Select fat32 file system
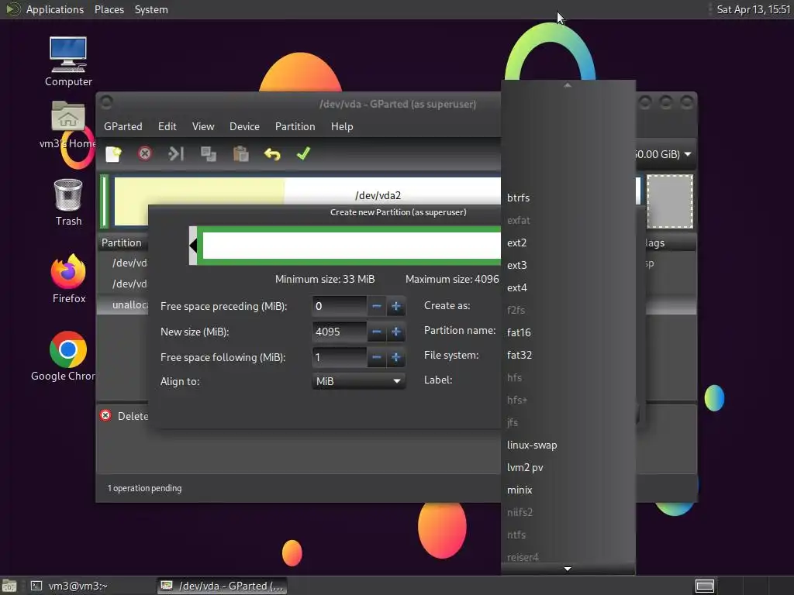 [568, 355]
